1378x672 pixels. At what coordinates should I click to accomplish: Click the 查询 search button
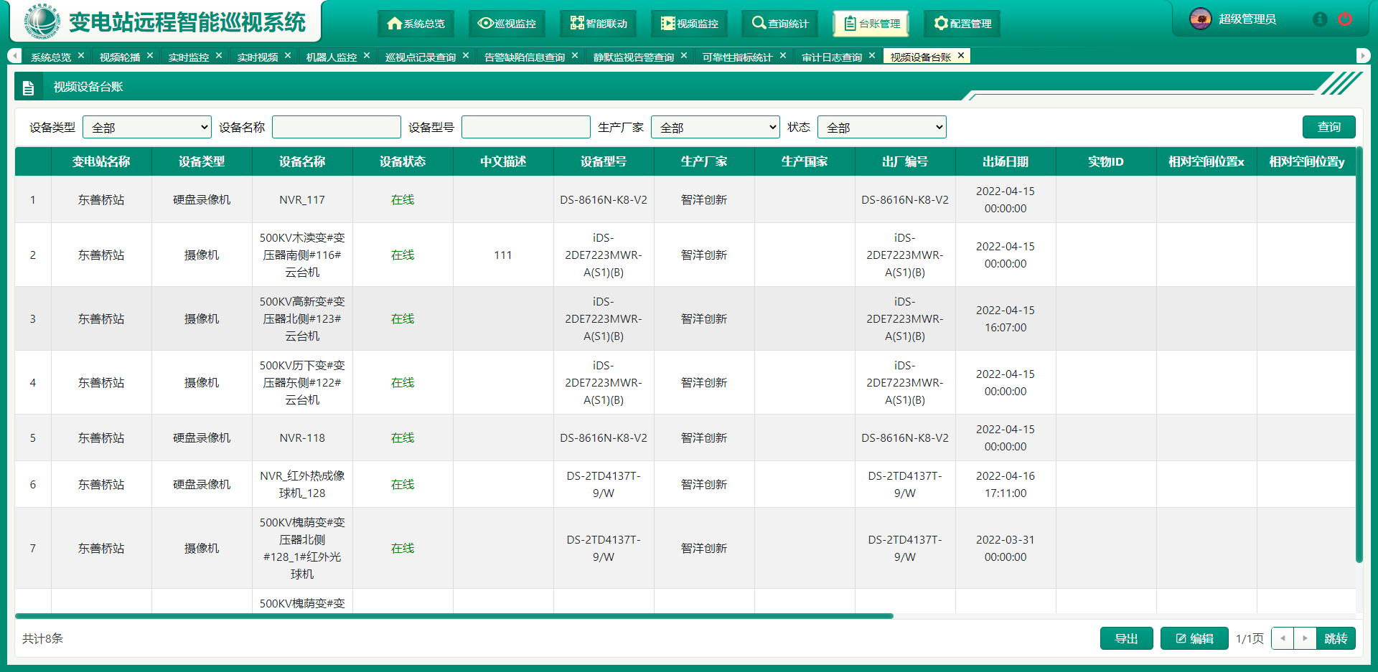pos(1328,127)
